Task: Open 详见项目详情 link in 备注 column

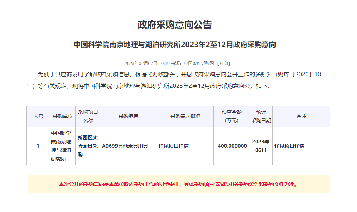Action: [x=289, y=146]
